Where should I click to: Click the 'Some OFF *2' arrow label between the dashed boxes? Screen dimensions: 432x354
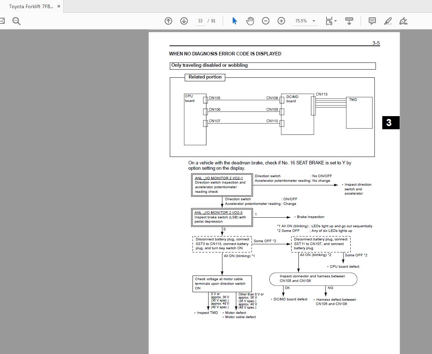click(265, 241)
